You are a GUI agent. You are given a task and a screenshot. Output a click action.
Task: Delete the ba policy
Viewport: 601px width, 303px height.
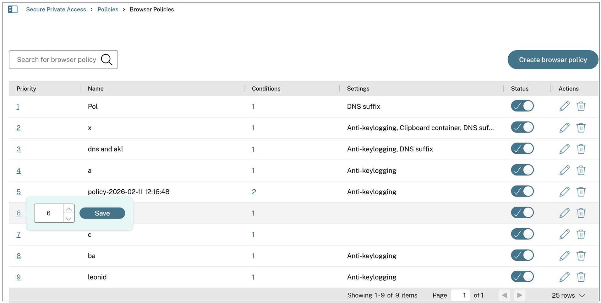coord(581,256)
